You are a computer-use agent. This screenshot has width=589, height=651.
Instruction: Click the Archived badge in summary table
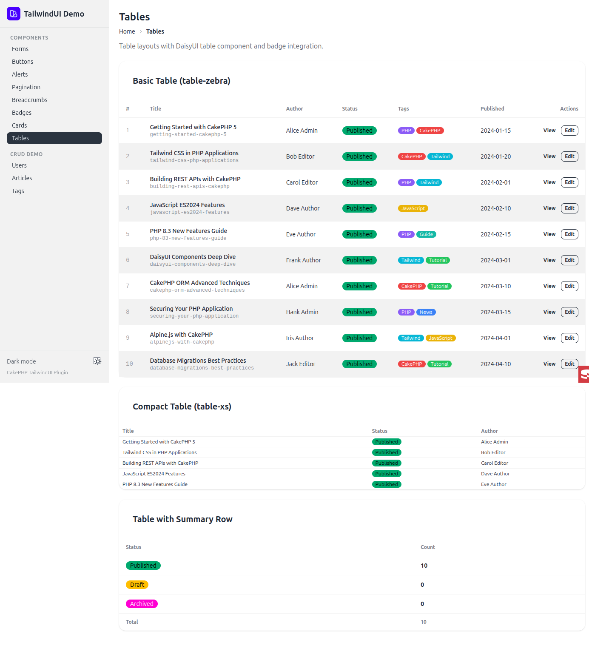pyautogui.click(x=142, y=604)
